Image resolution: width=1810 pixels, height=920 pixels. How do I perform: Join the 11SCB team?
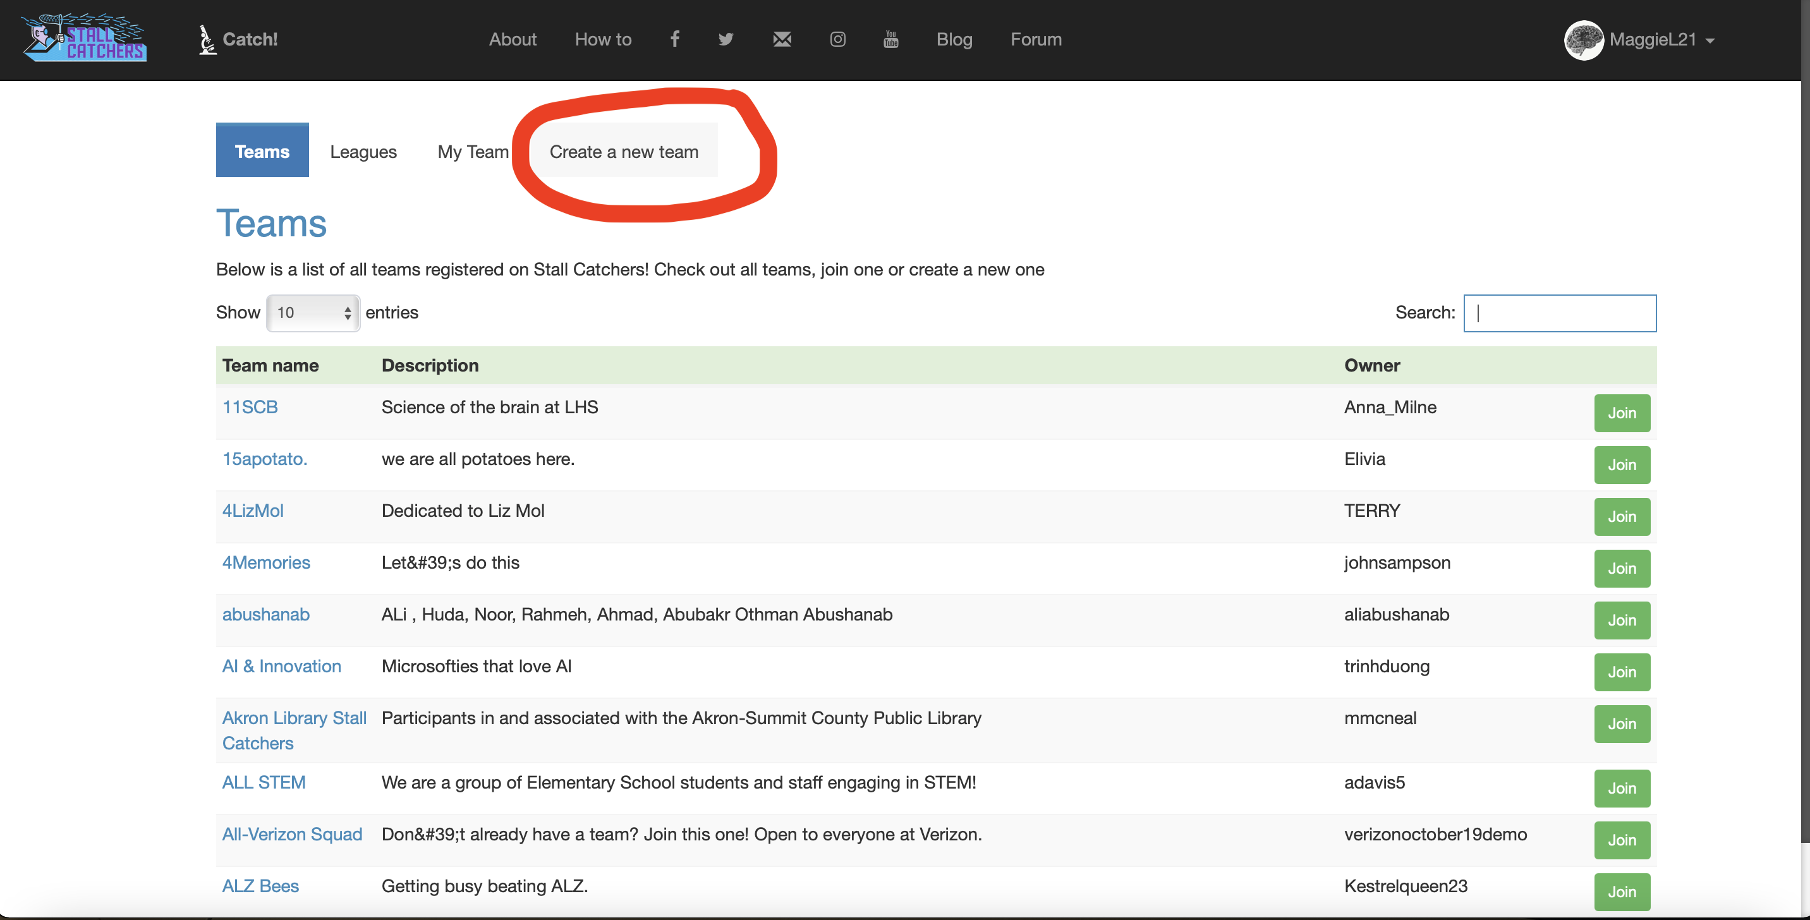pyautogui.click(x=1622, y=413)
